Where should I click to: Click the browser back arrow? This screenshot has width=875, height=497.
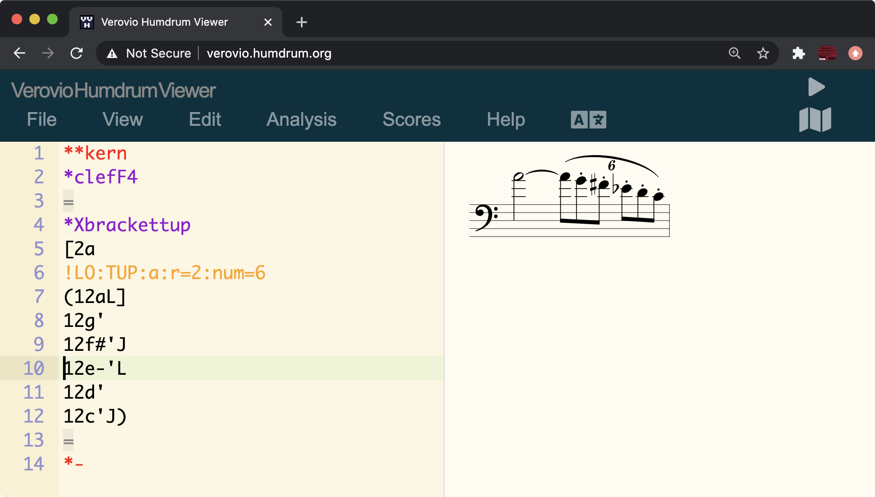click(19, 53)
